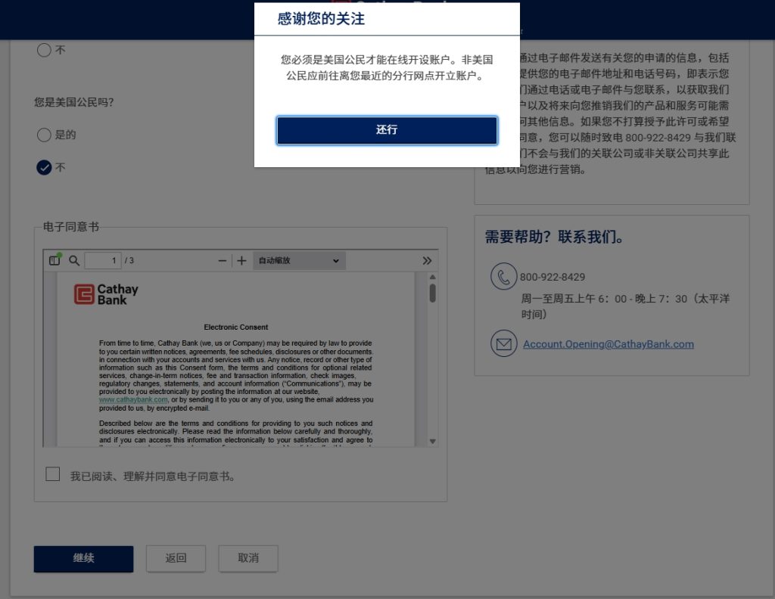
Task: Zoom out the Electronic Consent document
Action: coord(221,260)
